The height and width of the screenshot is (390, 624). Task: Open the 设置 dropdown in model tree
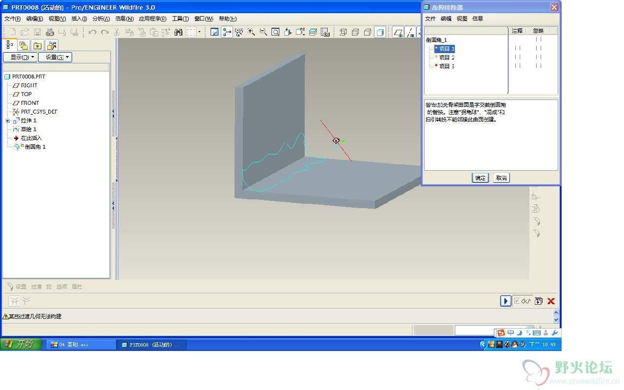pos(55,57)
